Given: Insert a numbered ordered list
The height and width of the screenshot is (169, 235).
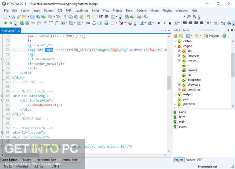Looking at the screenshot, I should point(57,23).
